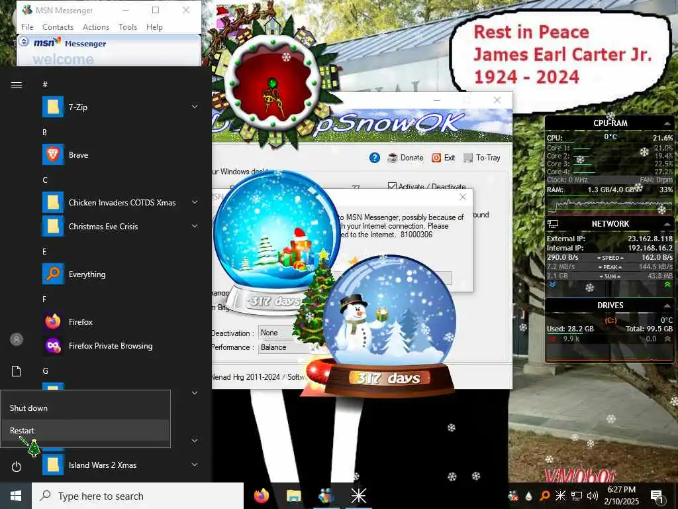Open the MSN Messenger File menu

(x=27, y=27)
